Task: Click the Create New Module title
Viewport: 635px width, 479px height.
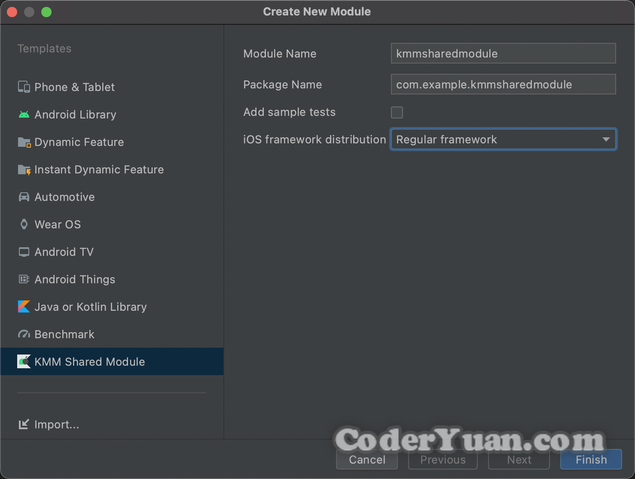Action: (317, 12)
